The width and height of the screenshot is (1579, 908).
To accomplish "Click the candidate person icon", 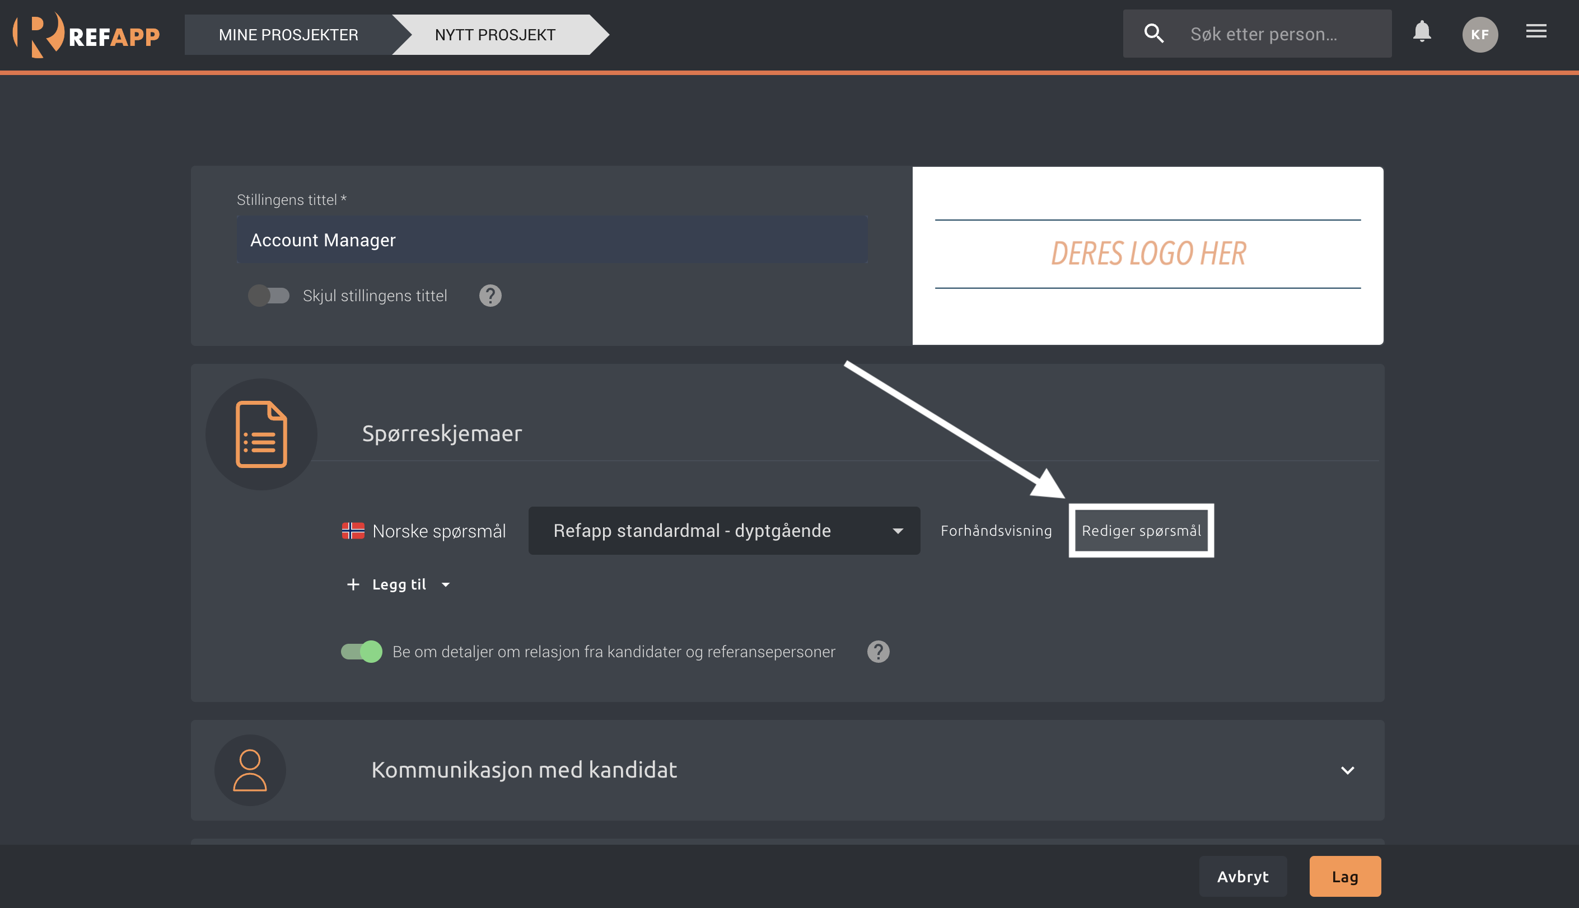I will (x=250, y=770).
